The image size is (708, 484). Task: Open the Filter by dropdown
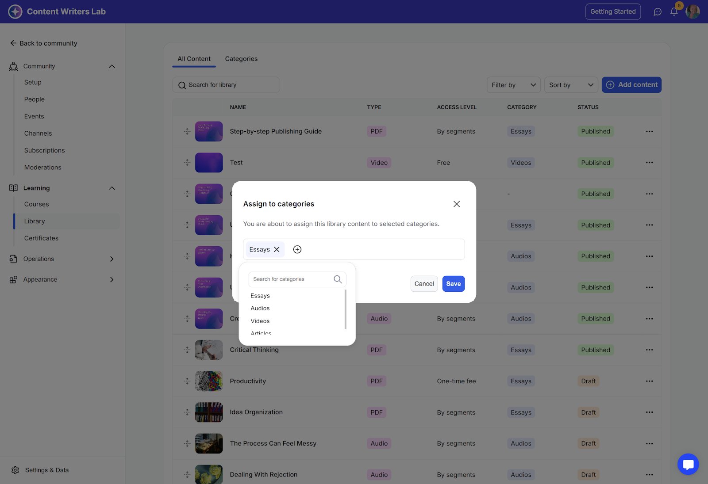point(513,85)
